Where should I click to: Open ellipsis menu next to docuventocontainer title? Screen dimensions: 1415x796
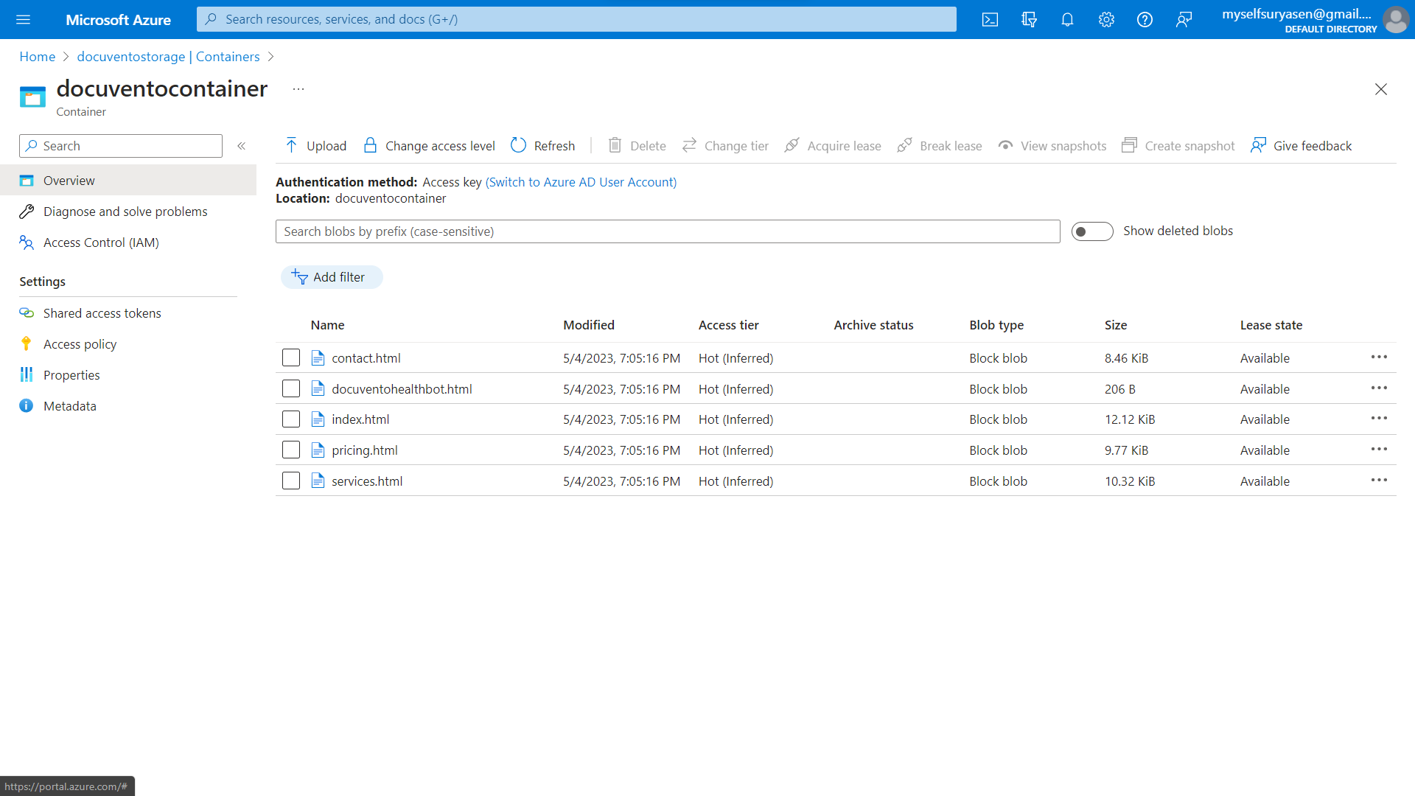[298, 89]
